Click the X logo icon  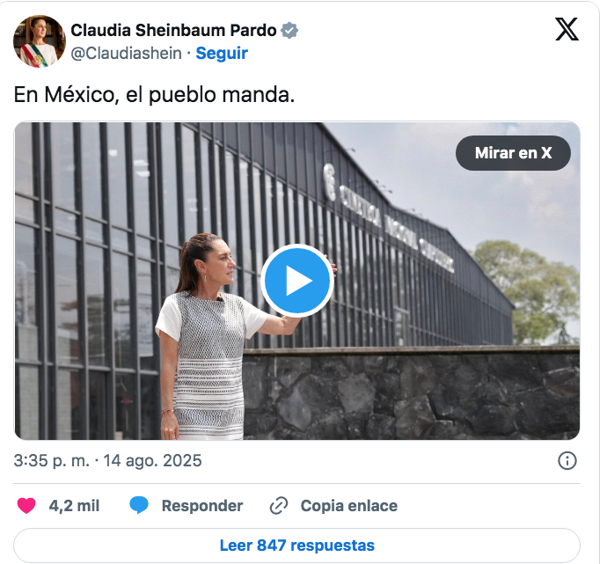(x=567, y=29)
